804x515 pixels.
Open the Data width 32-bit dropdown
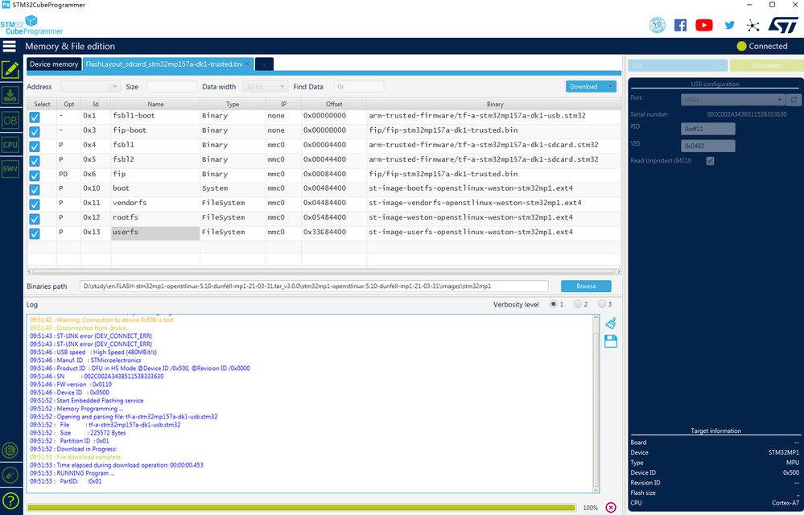point(265,87)
